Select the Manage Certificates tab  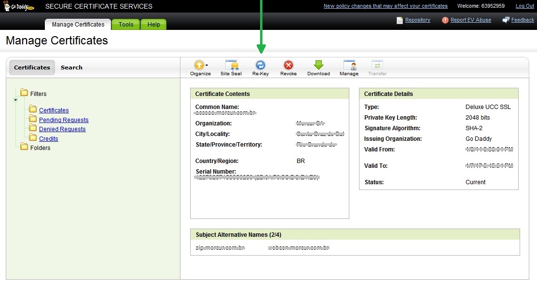[x=78, y=25]
